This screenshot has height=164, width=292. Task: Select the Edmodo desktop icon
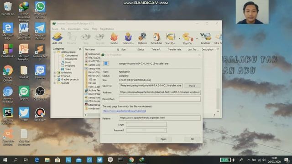click(40, 72)
